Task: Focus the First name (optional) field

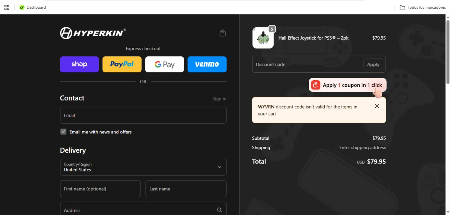Action: point(100,189)
